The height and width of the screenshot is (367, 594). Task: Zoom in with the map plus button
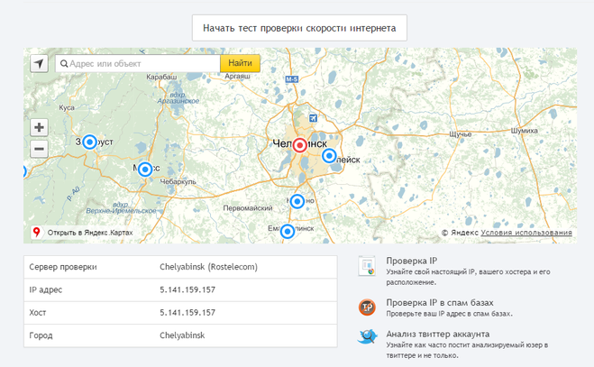(39, 127)
